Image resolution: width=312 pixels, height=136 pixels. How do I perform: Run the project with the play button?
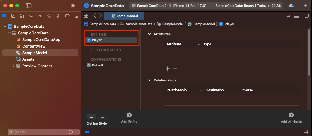coord(73,6)
